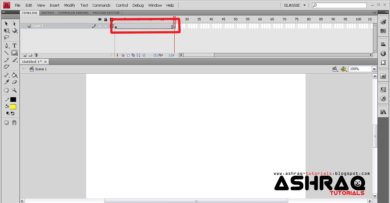Click the New Layer icon below the timeline
The image size is (390, 203).
click(x=24, y=55)
